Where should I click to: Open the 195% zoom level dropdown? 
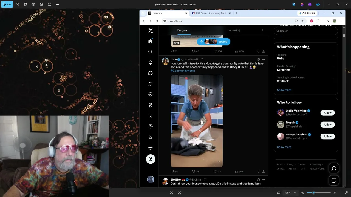coord(290,193)
